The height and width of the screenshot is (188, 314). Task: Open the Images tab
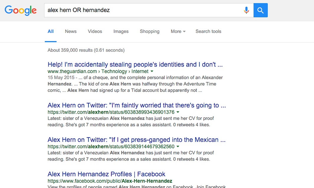coord(121,31)
